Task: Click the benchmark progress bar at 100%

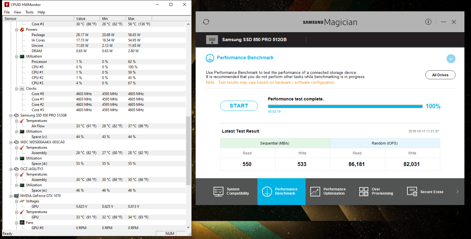Action: [345, 106]
